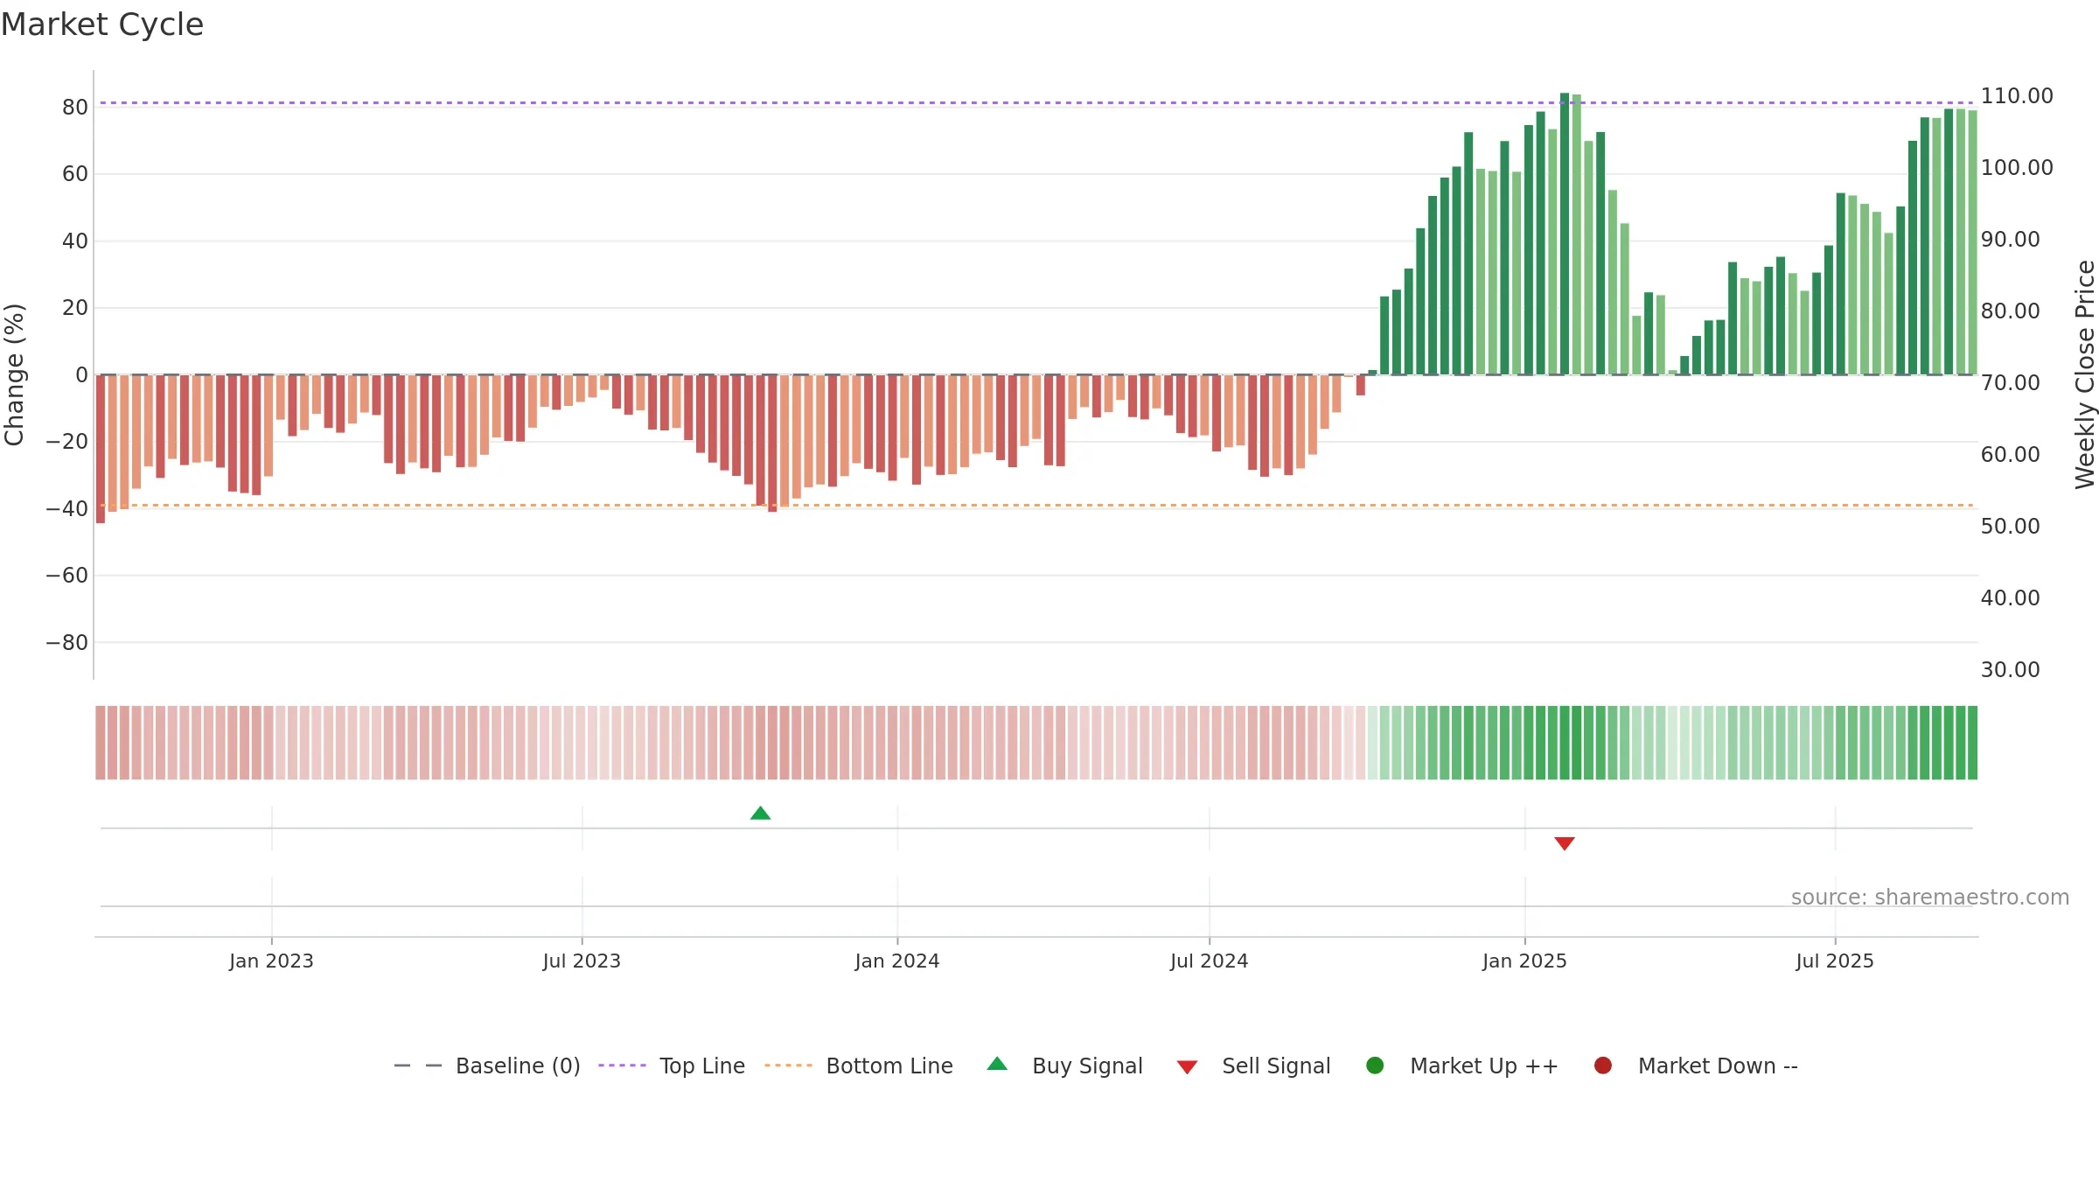Click the red Sell Signal triangle marker
This screenshot has height=1181, width=2099.
point(1565,843)
